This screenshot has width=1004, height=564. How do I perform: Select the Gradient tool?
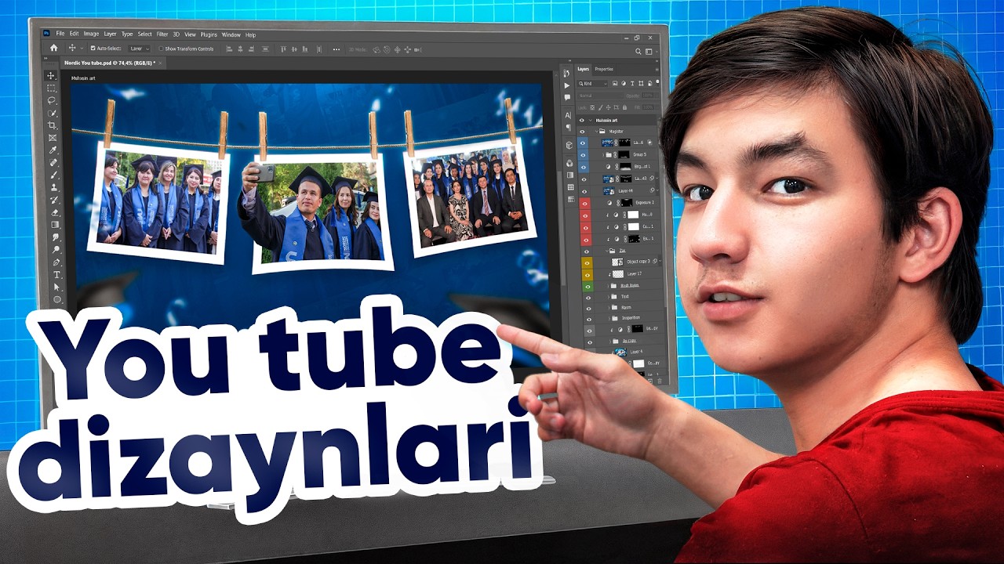tap(55, 225)
